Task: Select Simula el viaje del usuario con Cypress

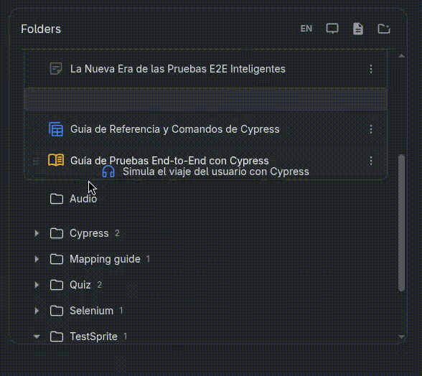Action: pos(215,171)
